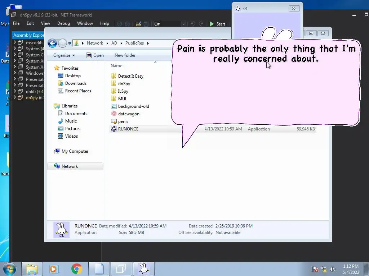Click the Back navigation arrow in Explorer

tap(52, 43)
